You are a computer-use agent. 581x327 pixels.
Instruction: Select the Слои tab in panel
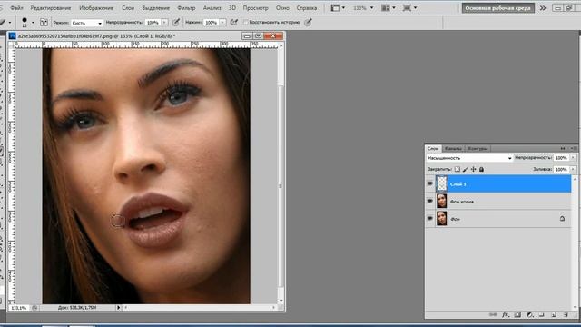click(x=433, y=148)
